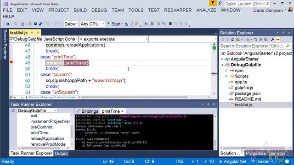This screenshot has height=165, width=294.
Task: Click the task list vertical scrollbar
Action: [72, 132]
